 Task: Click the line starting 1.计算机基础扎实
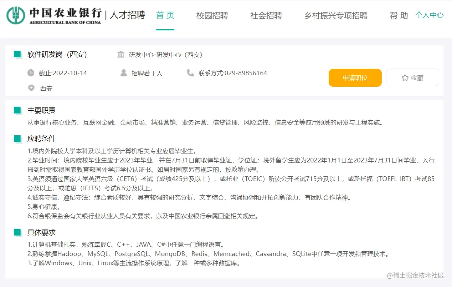(x=126, y=245)
